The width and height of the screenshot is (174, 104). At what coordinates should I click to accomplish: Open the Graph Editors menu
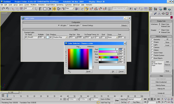[x=51, y=5]
